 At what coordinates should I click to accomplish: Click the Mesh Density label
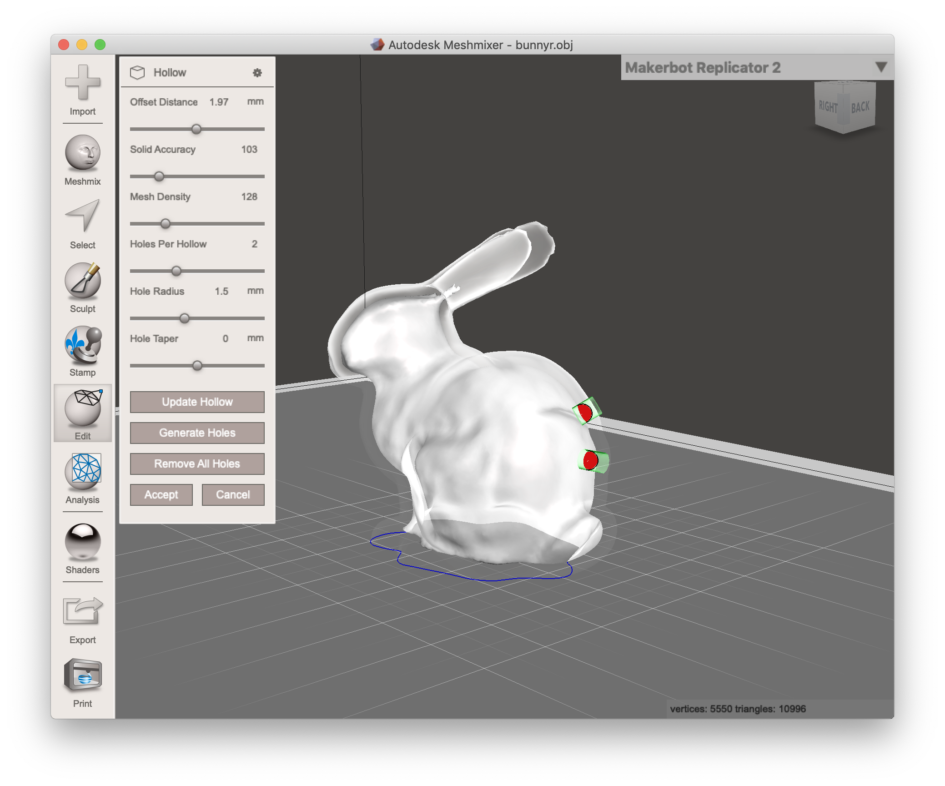pos(160,196)
